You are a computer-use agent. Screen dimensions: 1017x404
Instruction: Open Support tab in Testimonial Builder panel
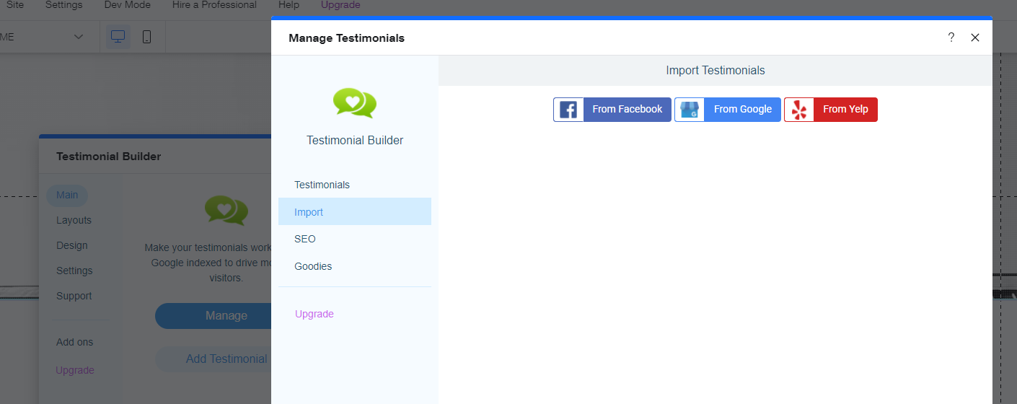[x=74, y=296]
